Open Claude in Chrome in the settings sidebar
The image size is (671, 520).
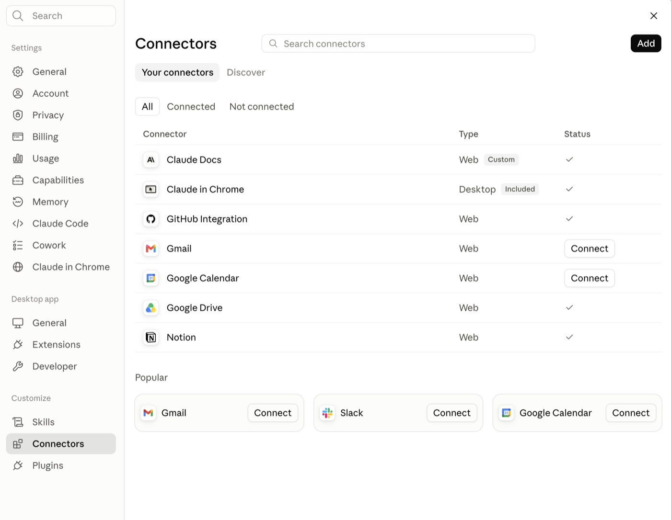coord(61,267)
